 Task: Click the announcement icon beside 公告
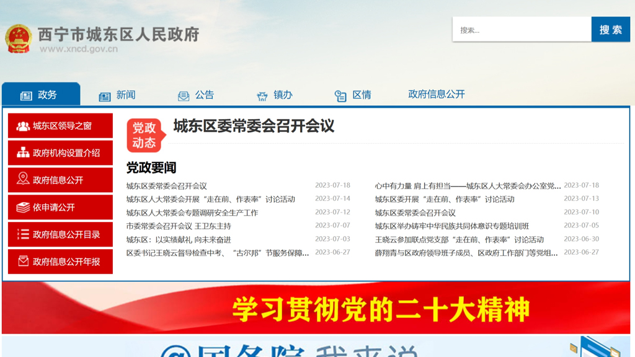pos(184,96)
